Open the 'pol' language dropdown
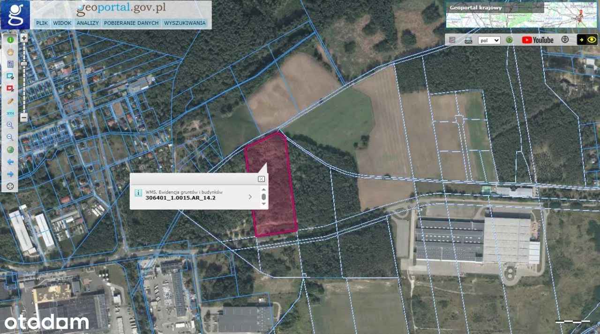 (489, 40)
